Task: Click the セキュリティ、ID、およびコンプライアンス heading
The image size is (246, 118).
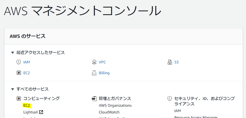Action: coord(205,101)
